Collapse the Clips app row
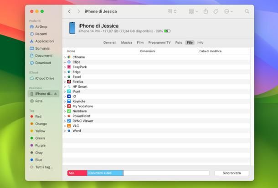Viewport: 278px width, 188px height. [x=65, y=62]
